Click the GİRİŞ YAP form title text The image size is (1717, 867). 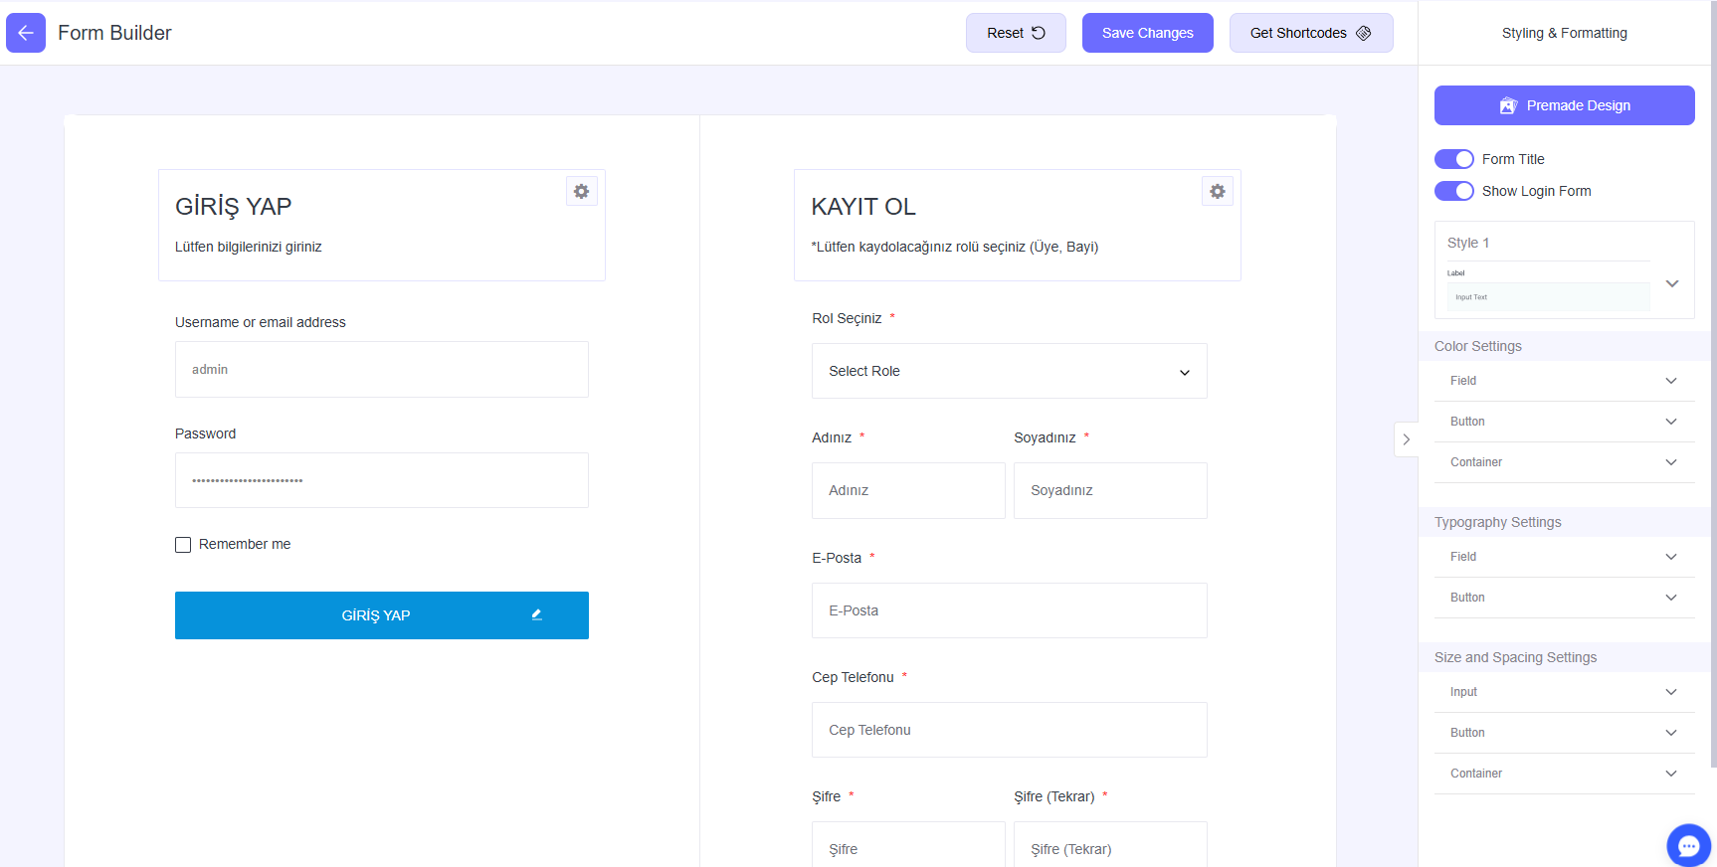(234, 206)
